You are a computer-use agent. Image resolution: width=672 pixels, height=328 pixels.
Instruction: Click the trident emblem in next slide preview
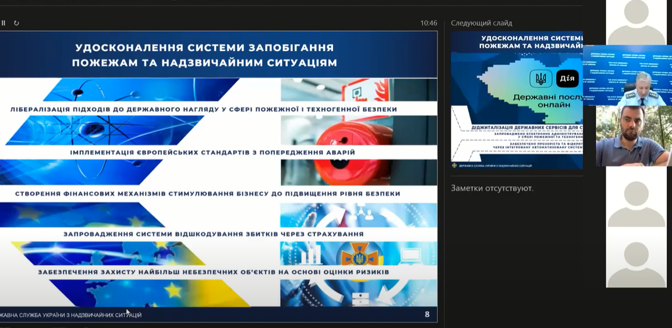540,79
